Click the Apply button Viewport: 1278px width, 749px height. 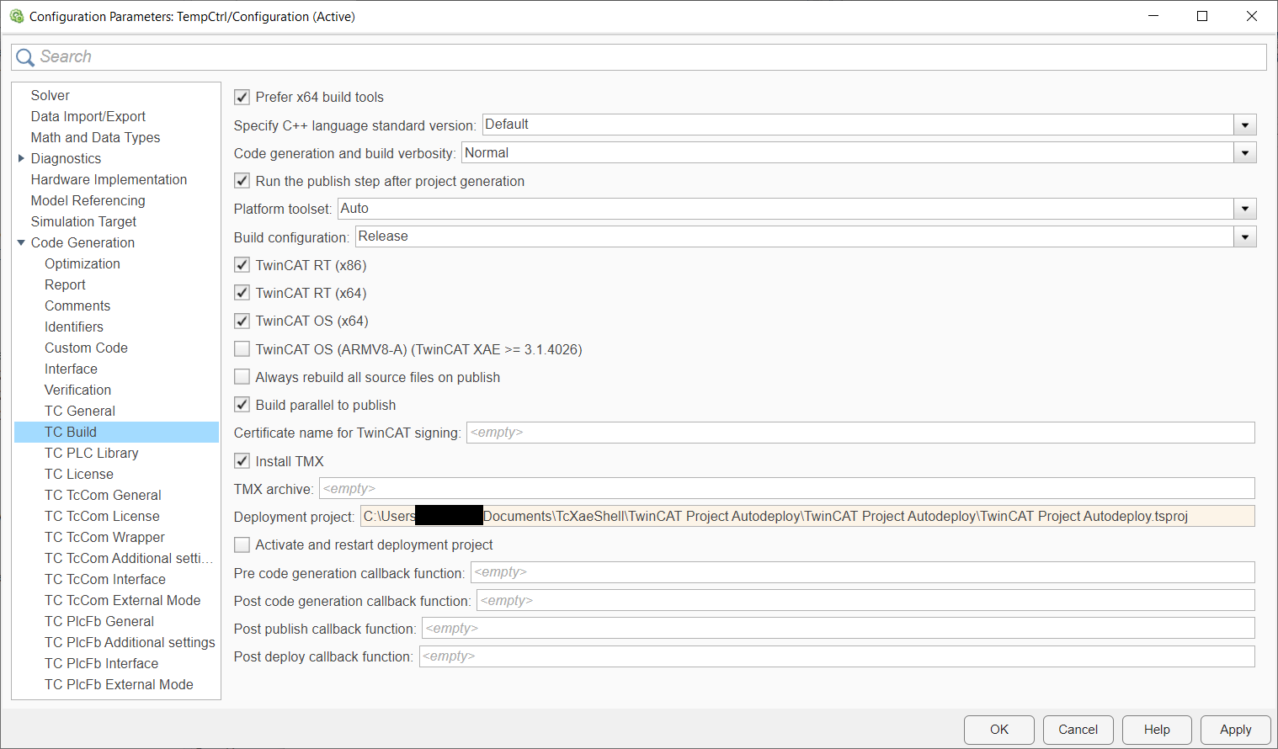(1235, 730)
